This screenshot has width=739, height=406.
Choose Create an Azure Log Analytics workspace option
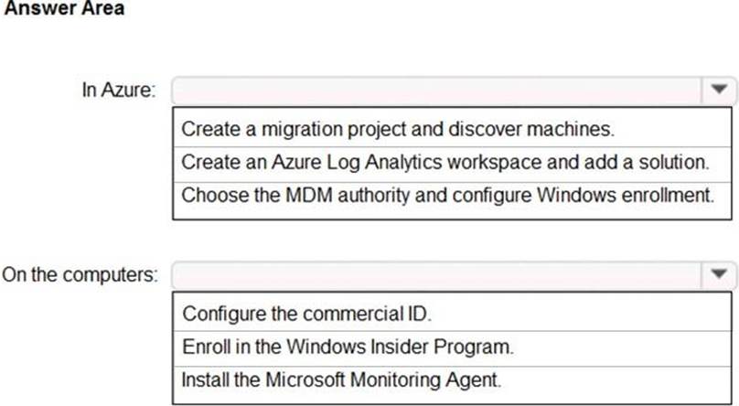click(445, 162)
